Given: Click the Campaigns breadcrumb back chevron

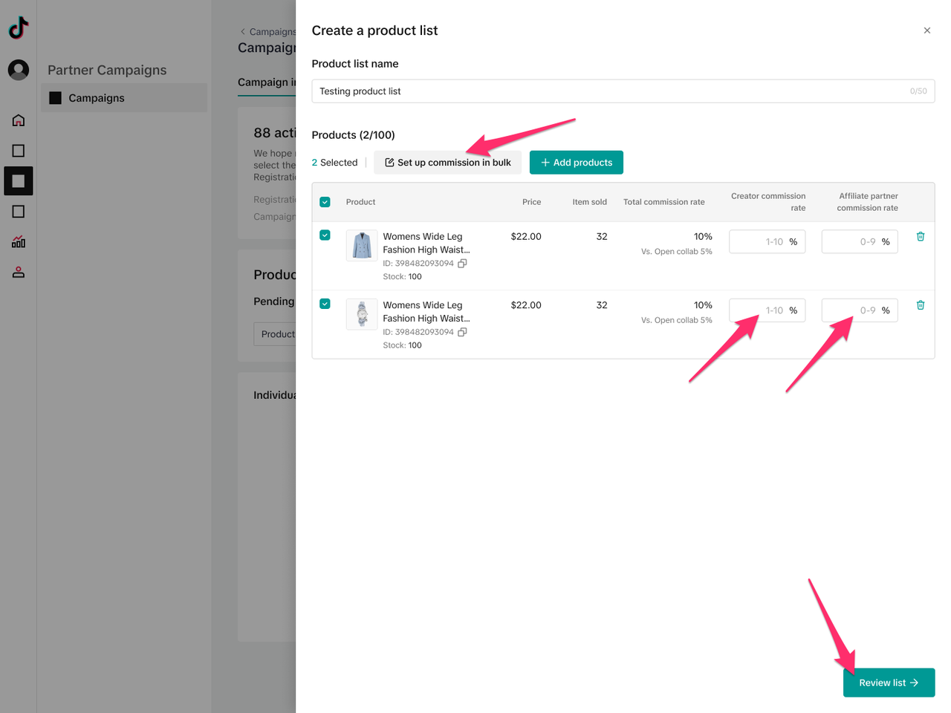Looking at the screenshot, I should pos(243,32).
